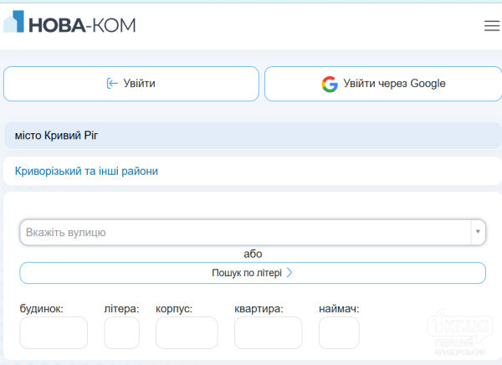Click the Увійти login button
Screen dimensions: 502x365
131,84
